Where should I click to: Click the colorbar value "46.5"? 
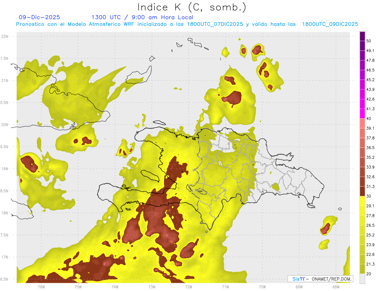[x=370, y=70]
